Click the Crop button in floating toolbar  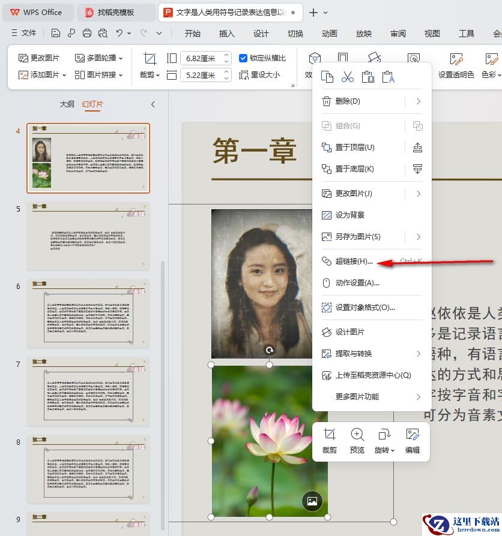[x=330, y=441]
